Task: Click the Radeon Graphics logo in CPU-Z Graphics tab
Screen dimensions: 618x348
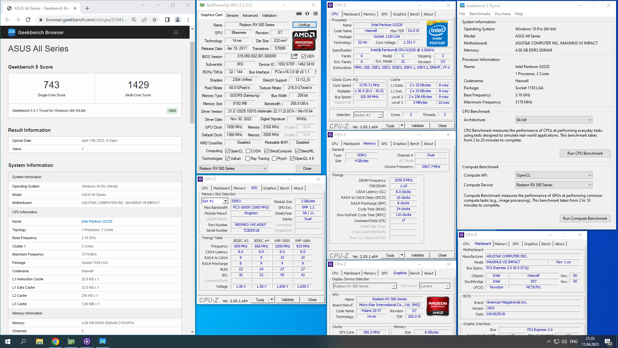Action: click(438, 306)
